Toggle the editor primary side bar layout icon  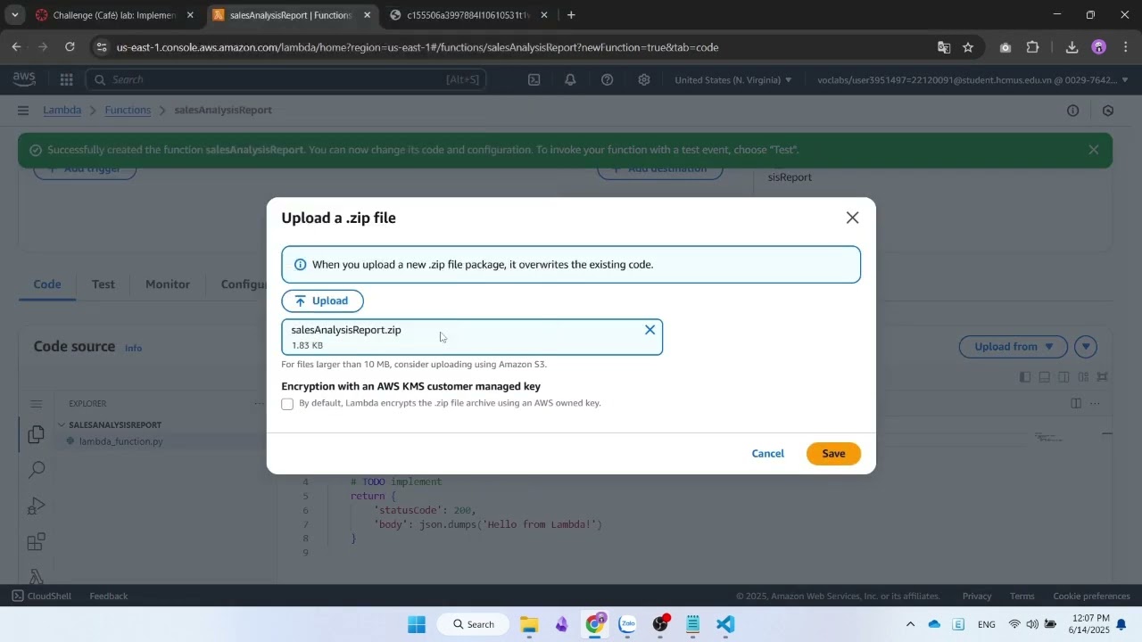(x=1024, y=377)
